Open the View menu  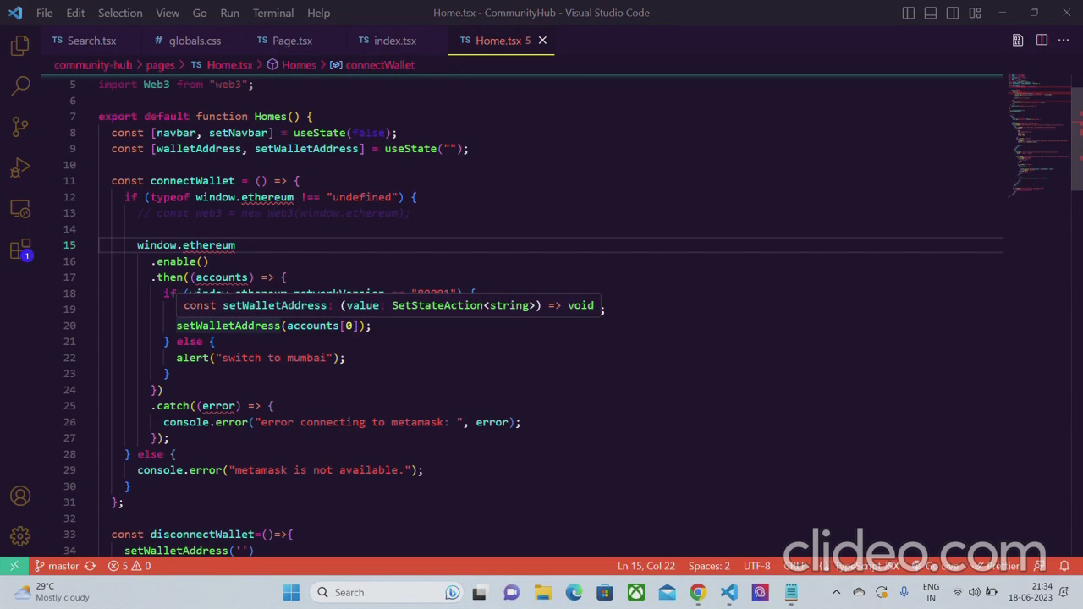point(168,13)
